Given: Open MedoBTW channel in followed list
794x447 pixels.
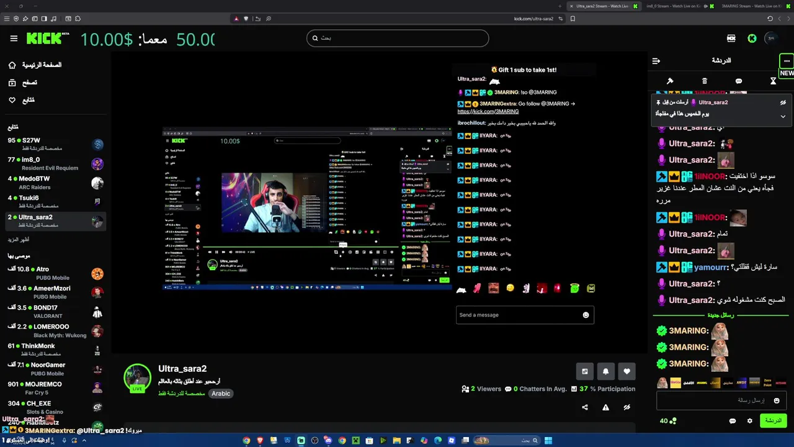Looking at the screenshot, I should pos(55,183).
